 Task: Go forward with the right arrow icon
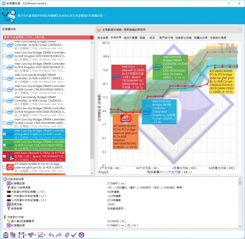(58, 235)
